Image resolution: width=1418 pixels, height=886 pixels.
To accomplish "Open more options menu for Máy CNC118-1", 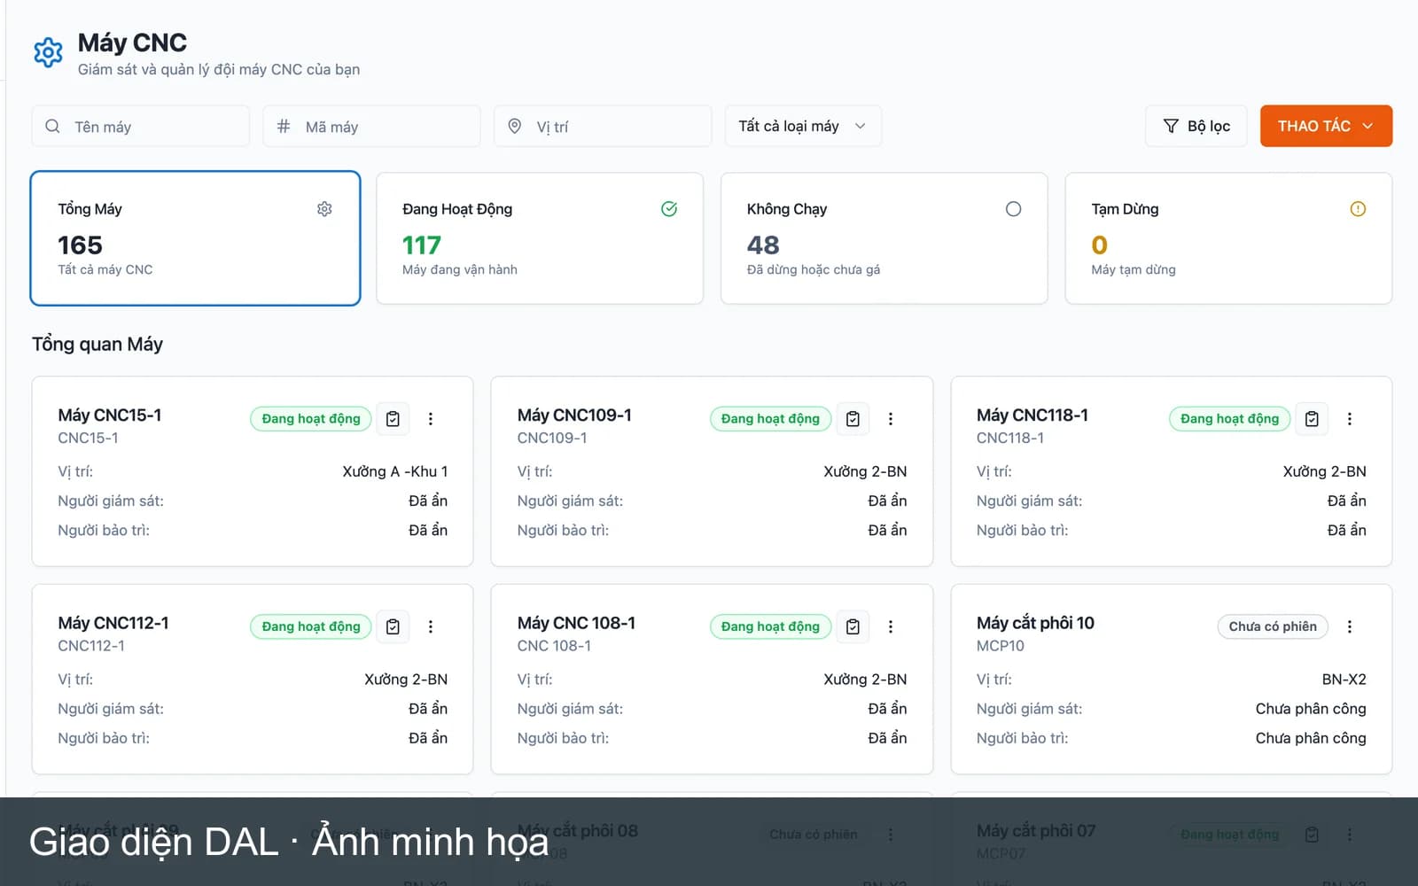I will [x=1350, y=419].
